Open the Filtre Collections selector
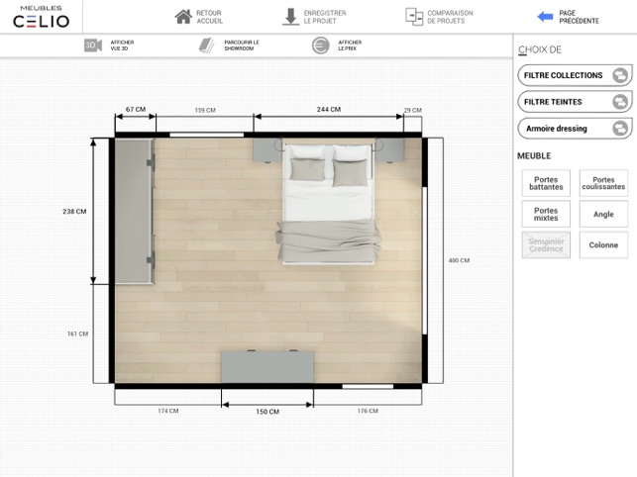Image resolution: width=637 pixels, height=477 pixels. click(575, 75)
